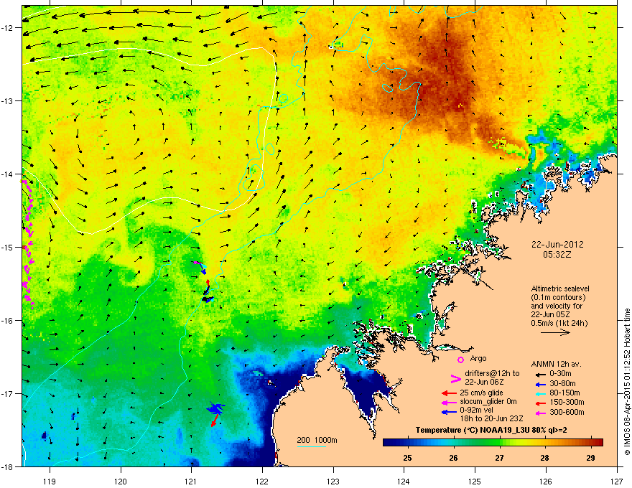Click the colorbar tick label '25'
Screen dimensions: 632x488
click(x=407, y=458)
